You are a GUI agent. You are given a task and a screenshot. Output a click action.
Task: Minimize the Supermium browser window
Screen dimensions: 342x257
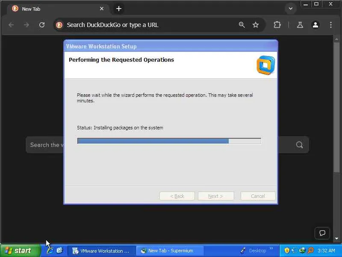click(x=306, y=4)
